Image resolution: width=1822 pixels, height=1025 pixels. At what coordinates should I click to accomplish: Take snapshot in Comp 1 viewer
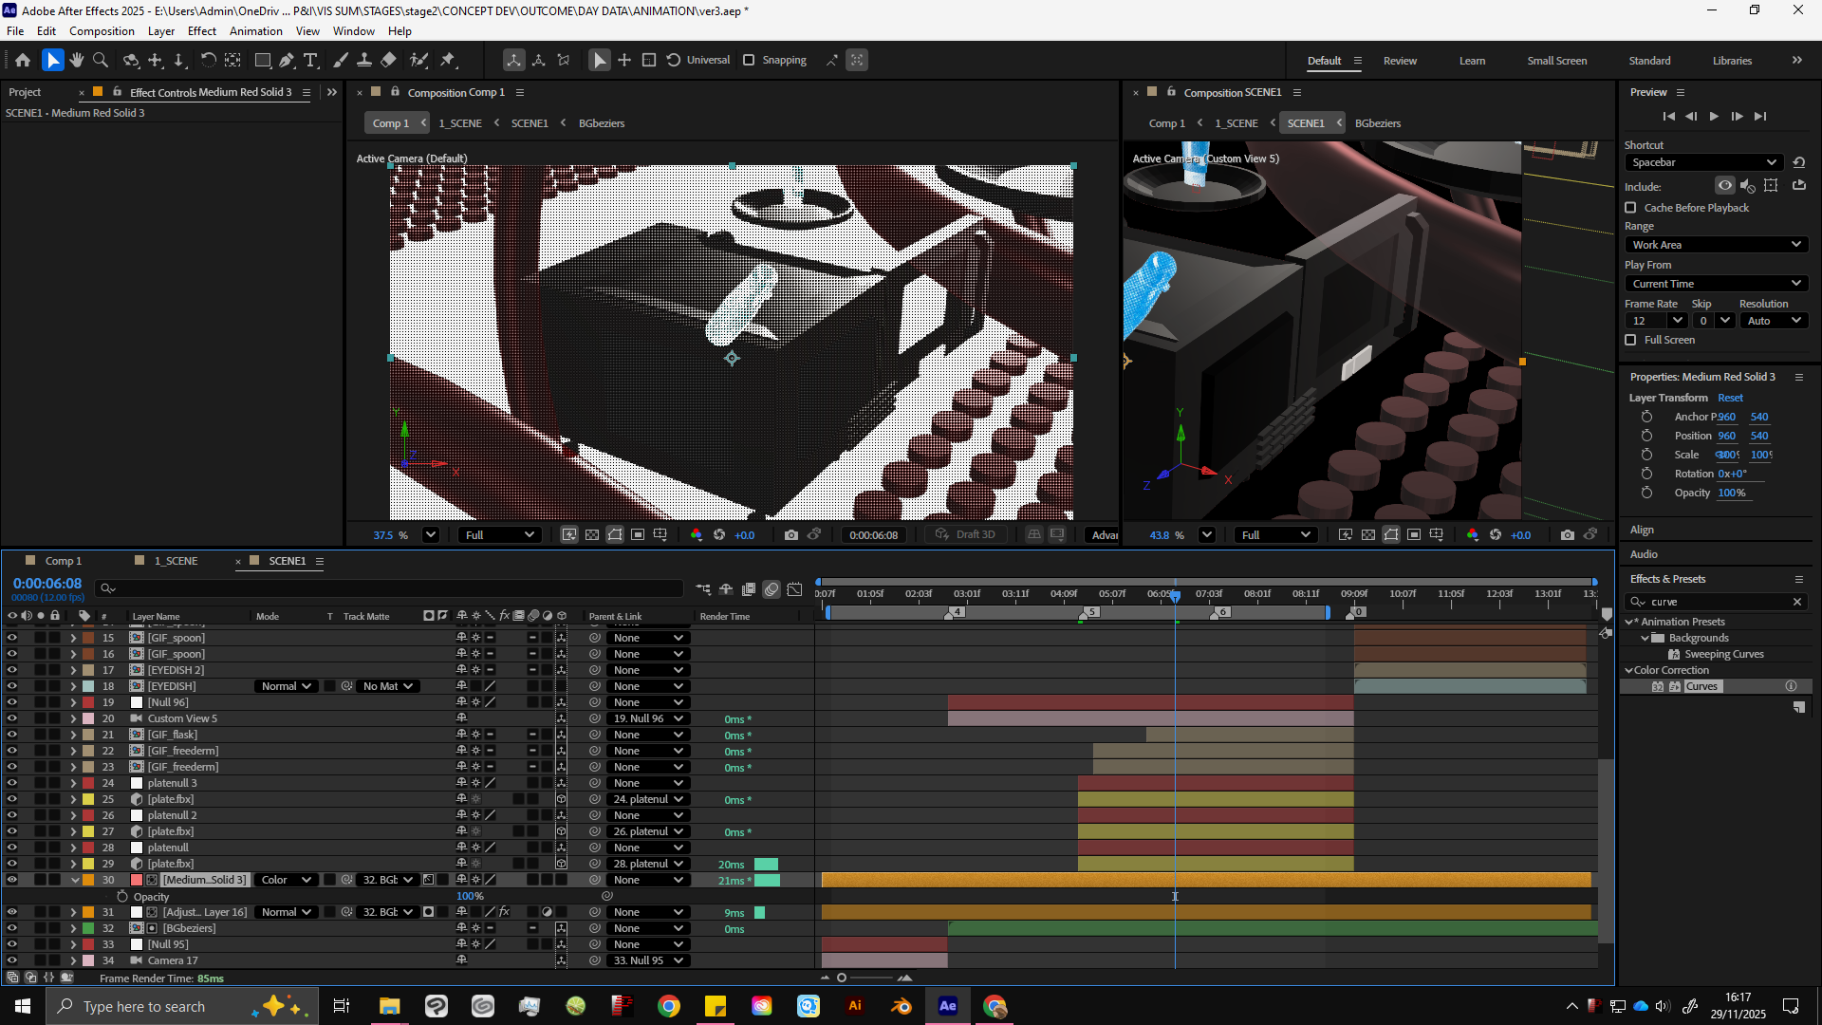tap(791, 535)
